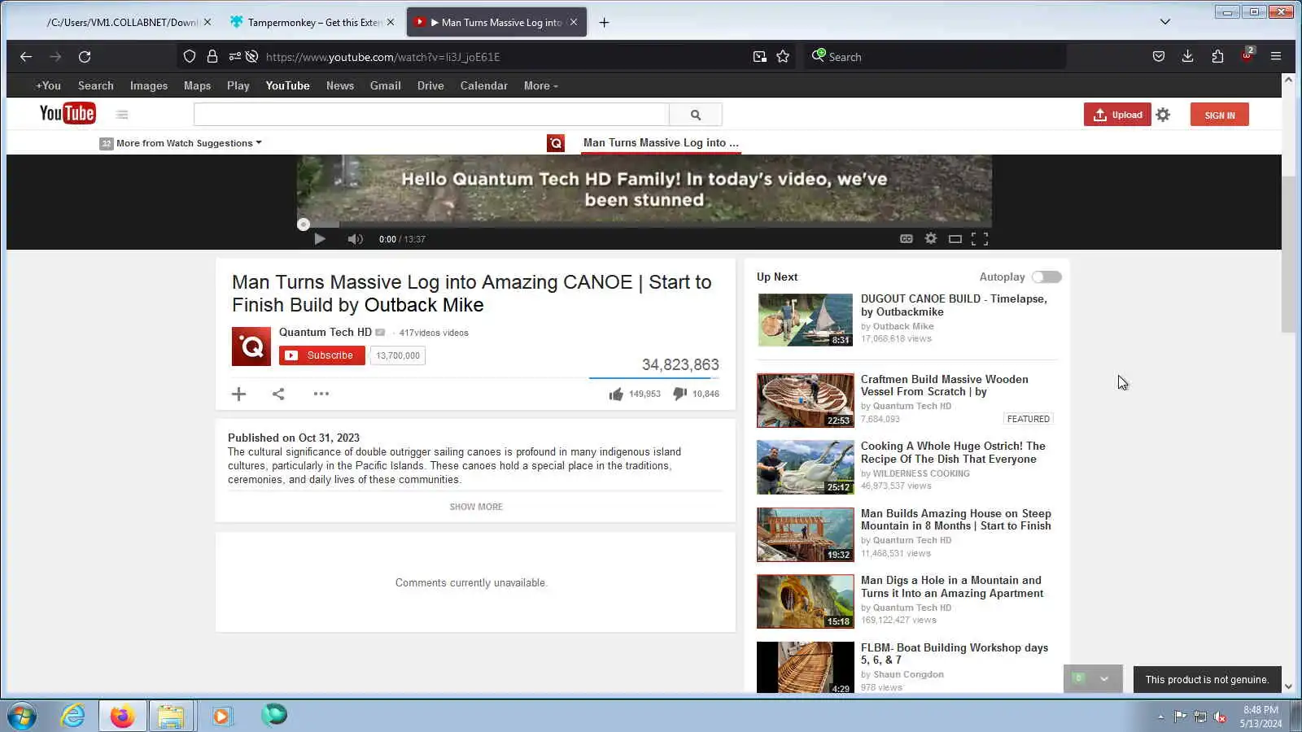Viewport: 1302px width, 732px height.
Task: Open Images in the Google bar
Action: coord(149,86)
